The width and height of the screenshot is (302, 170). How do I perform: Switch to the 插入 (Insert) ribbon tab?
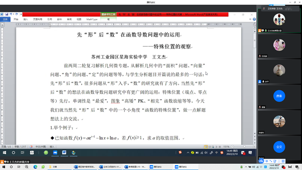pos(25,19)
